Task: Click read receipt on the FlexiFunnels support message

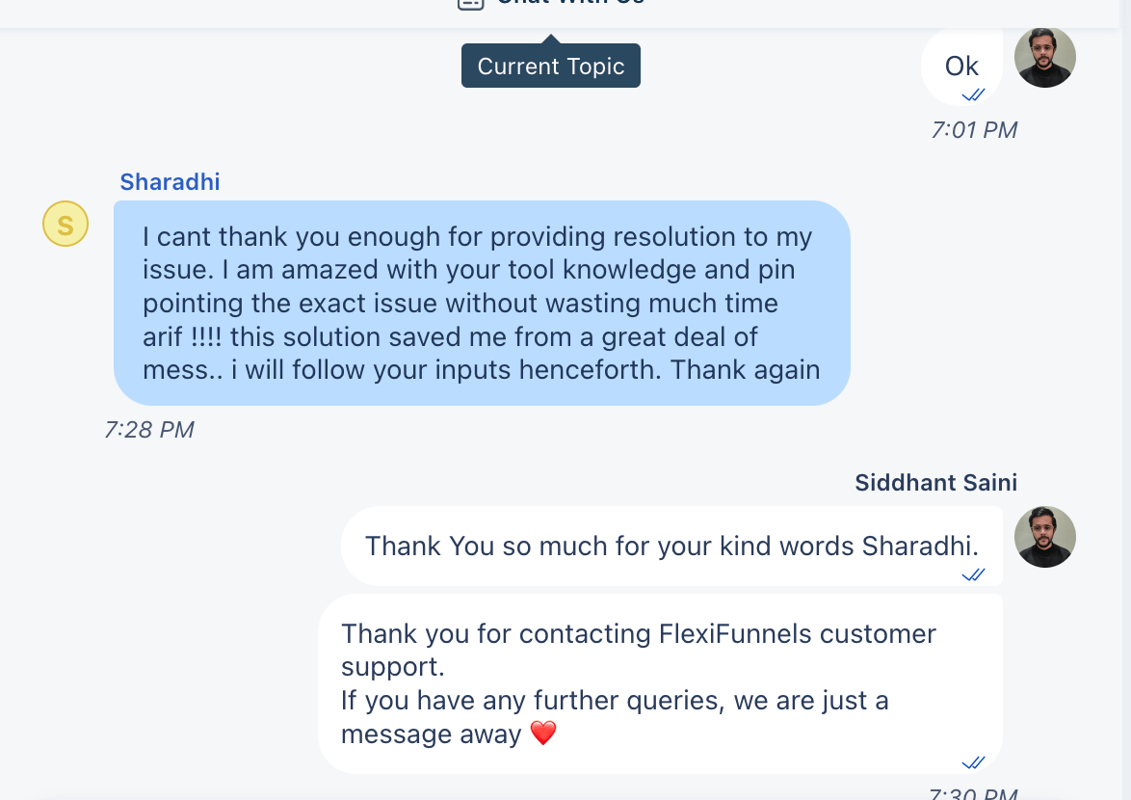Action: click(x=974, y=762)
